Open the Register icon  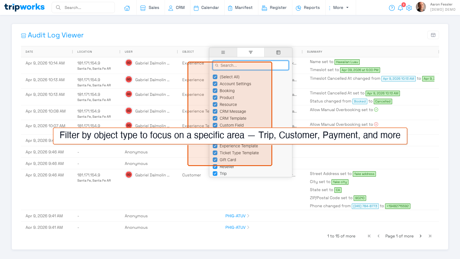pos(264,8)
